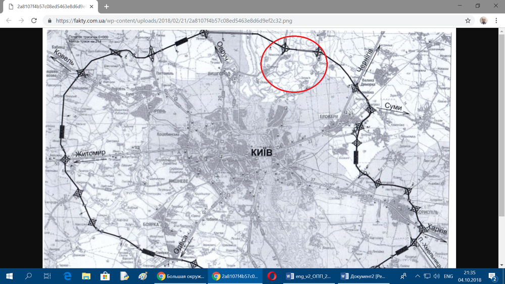Open the Chrome three-dot menu
Viewport: 505px width, 284px height.
pyautogui.click(x=497, y=21)
